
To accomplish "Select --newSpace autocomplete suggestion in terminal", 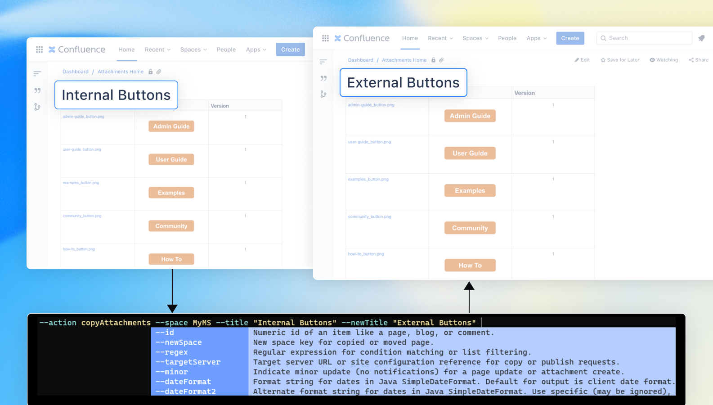I will [x=413, y=342].
